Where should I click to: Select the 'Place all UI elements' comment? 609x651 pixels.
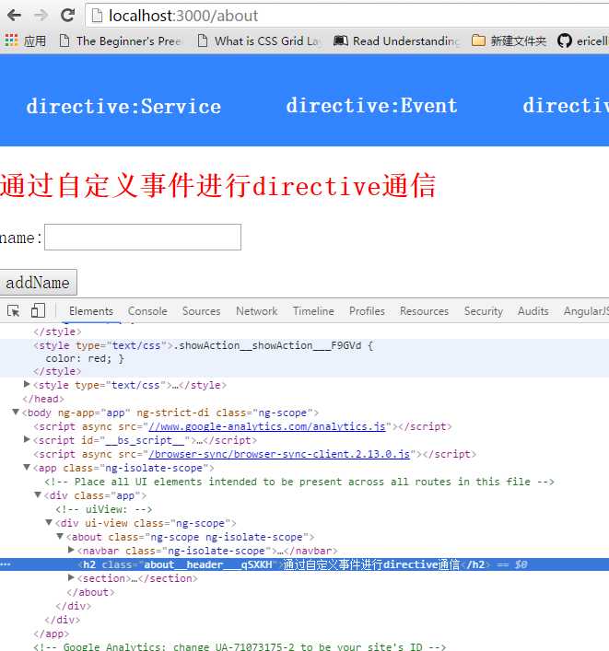299,482
